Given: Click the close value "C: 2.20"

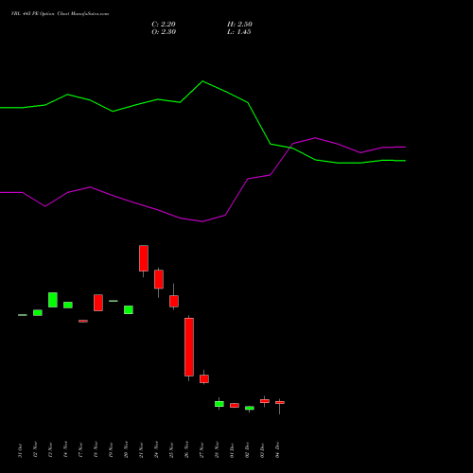Looking at the screenshot, I should (x=164, y=25).
